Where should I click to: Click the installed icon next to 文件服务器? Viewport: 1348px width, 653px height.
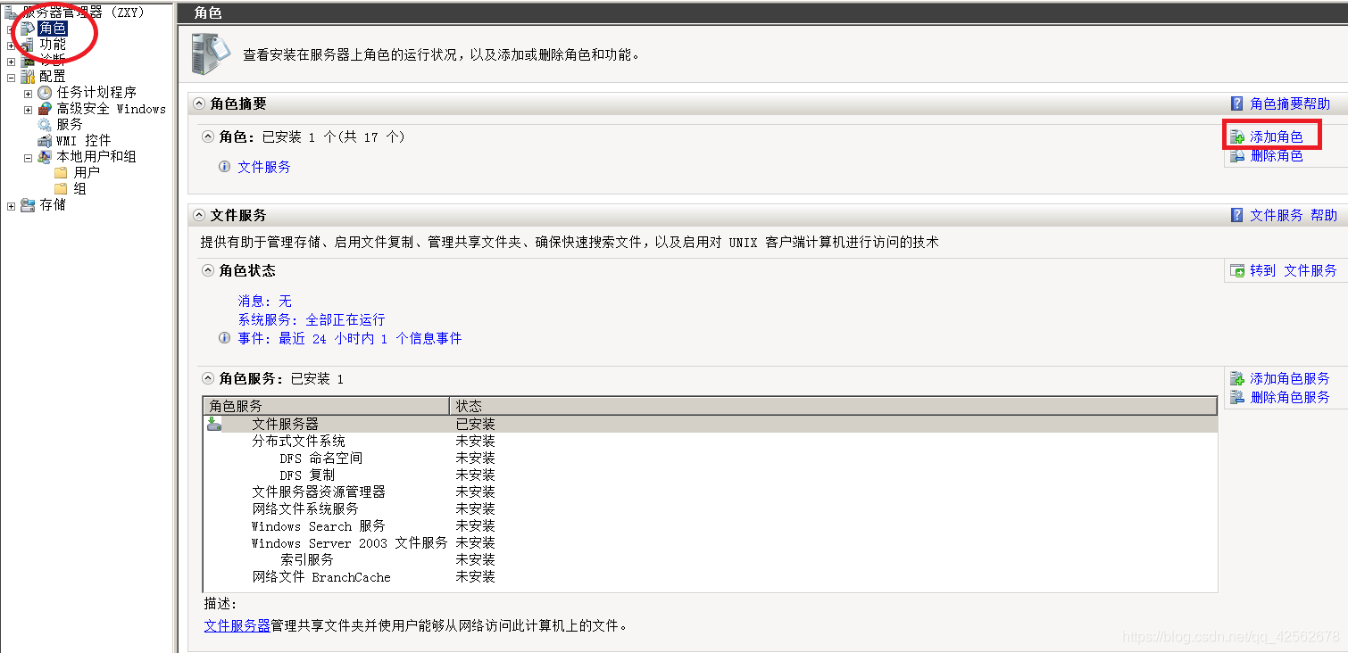point(214,424)
